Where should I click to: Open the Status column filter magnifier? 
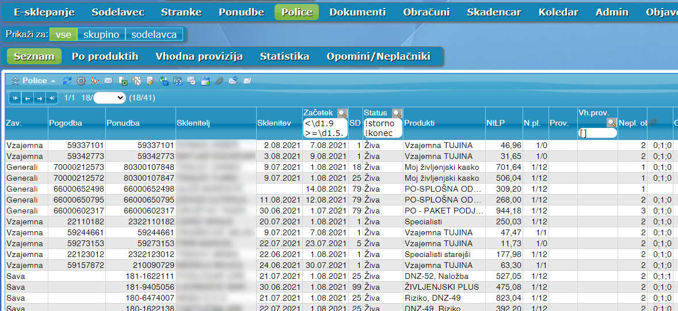point(397,114)
